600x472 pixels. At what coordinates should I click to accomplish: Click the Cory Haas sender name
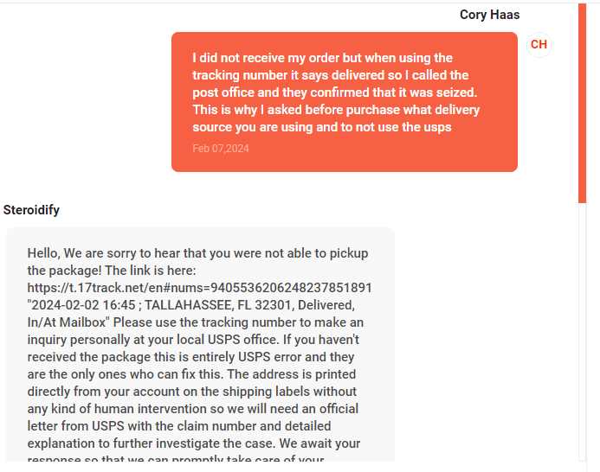[489, 15]
